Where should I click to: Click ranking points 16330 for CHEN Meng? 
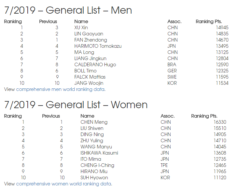click(220, 122)
